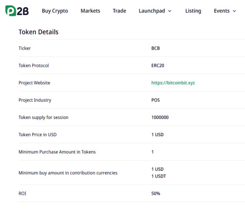Open the Listing page
The image size is (245, 218).
(x=193, y=11)
